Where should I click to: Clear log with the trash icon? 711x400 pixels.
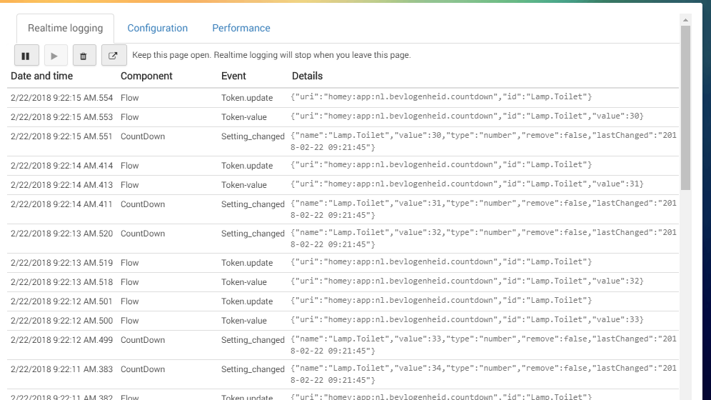(x=84, y=56)
